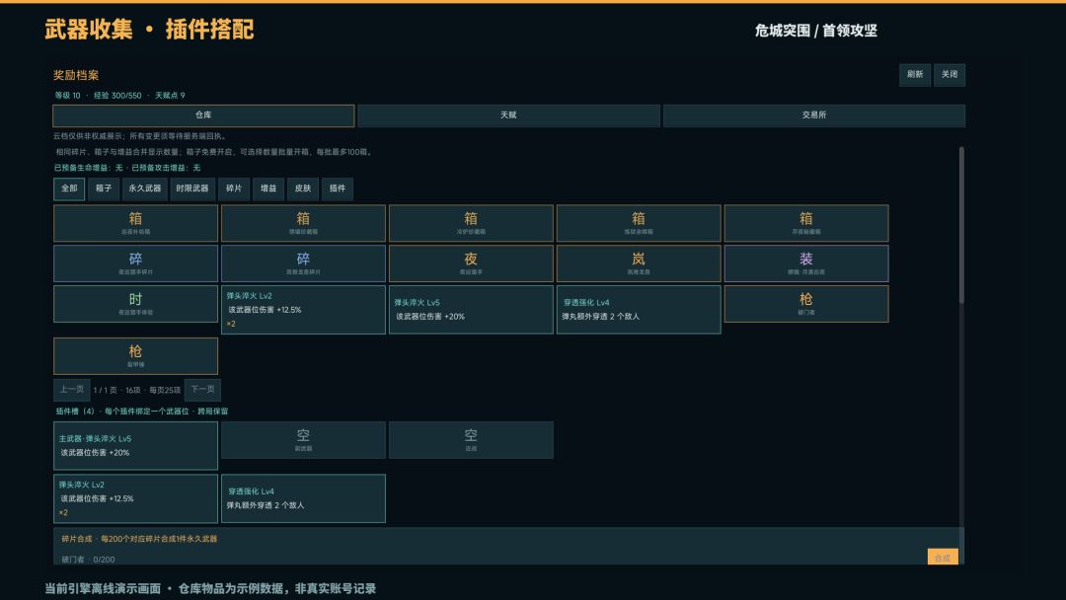Select inventory plugin 弹头淬火 Lv5
The height and width of the screenshot is (600, 1066).
[471, 309]
